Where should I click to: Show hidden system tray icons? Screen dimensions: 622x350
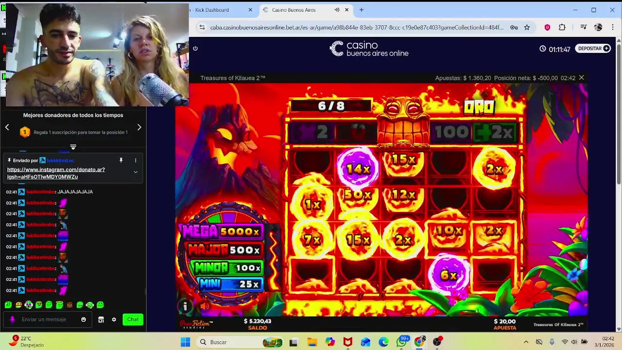click(526, 342)
